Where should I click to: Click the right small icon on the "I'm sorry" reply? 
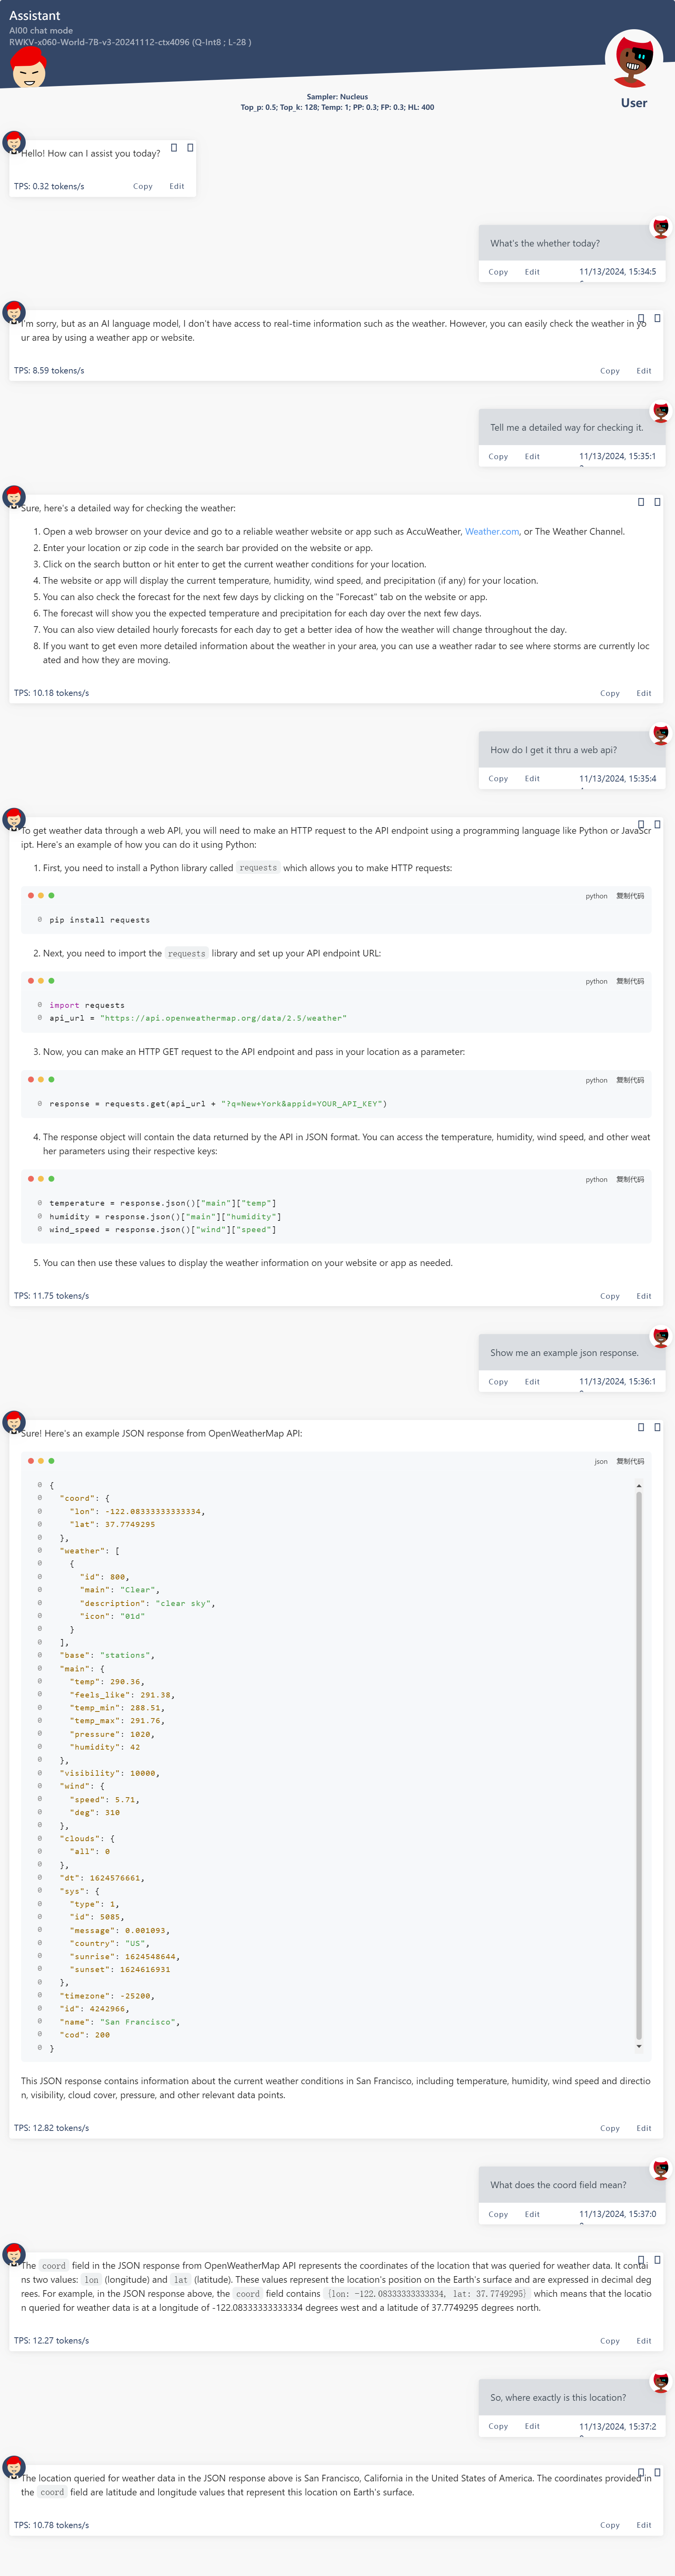point(657,318)
